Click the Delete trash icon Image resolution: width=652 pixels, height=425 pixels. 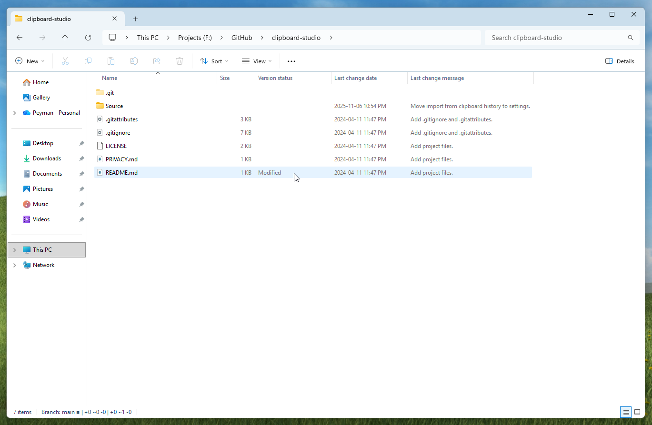(180, 61)
